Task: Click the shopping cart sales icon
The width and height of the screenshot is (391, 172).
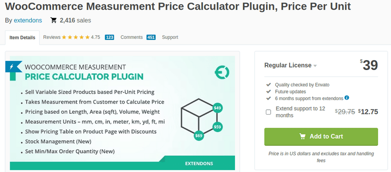Action: point(54,20)
